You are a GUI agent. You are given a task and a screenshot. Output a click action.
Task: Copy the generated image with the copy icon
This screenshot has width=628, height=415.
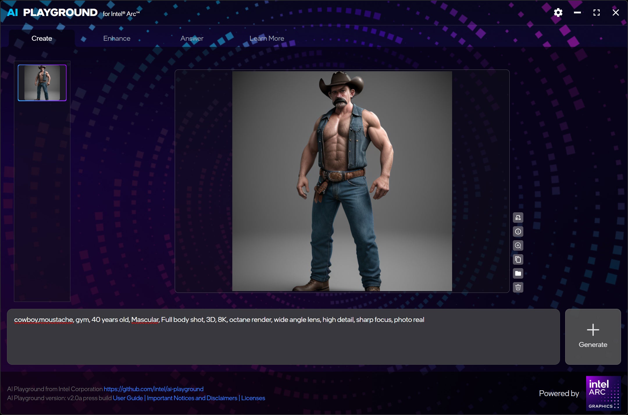click(x=518, y=259)
